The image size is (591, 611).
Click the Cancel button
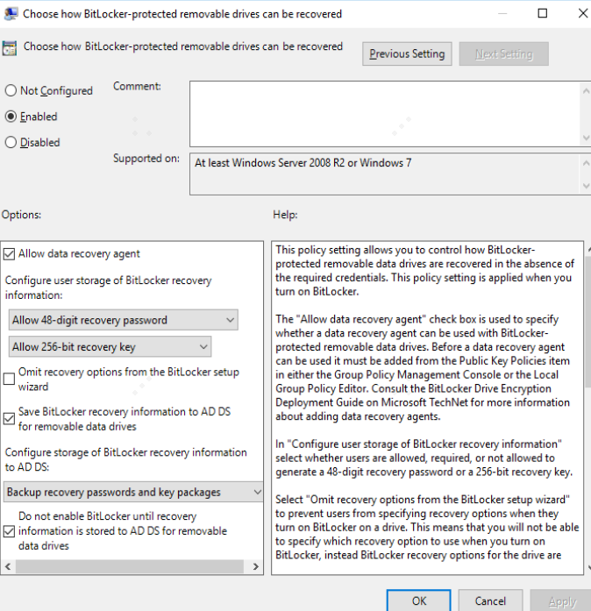coord(490,600)
